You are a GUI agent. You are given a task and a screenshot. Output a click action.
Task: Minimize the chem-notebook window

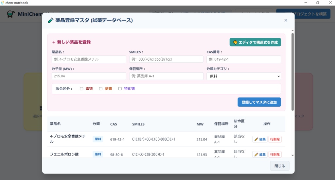point(306,3)
